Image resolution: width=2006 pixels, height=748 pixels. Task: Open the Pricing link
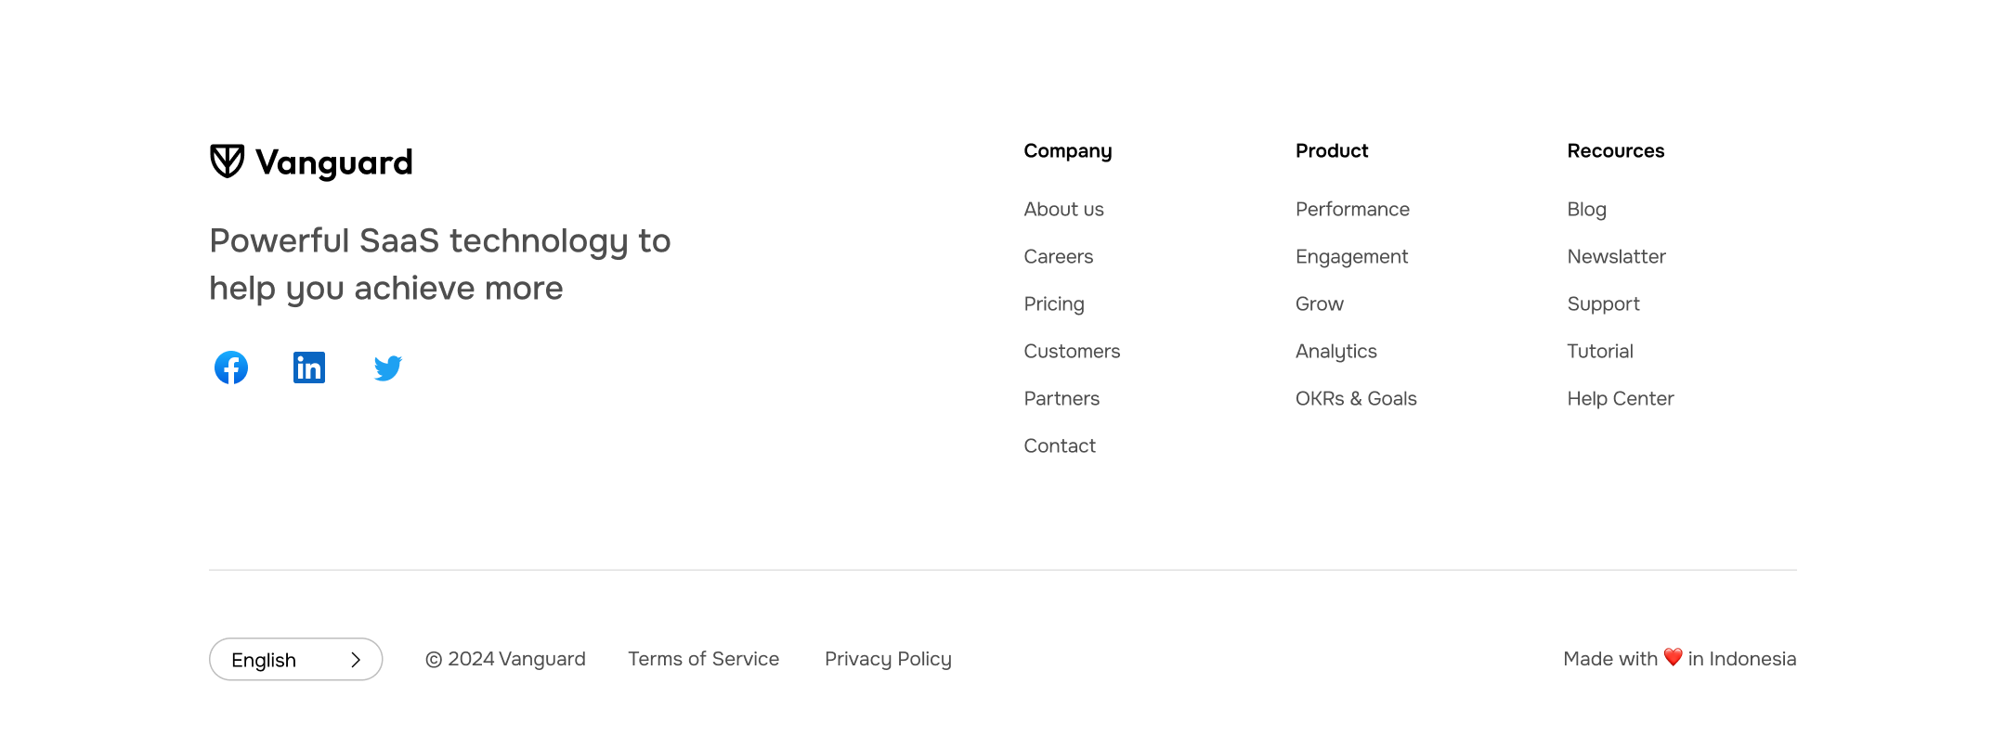(1053, 303)
